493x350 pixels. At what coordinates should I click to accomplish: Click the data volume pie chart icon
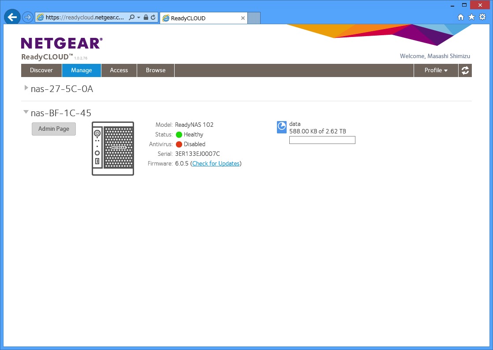tap(282, 127)
